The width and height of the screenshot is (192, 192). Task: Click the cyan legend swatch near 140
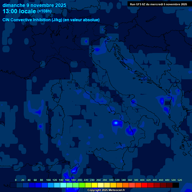[x=63, y=185]
